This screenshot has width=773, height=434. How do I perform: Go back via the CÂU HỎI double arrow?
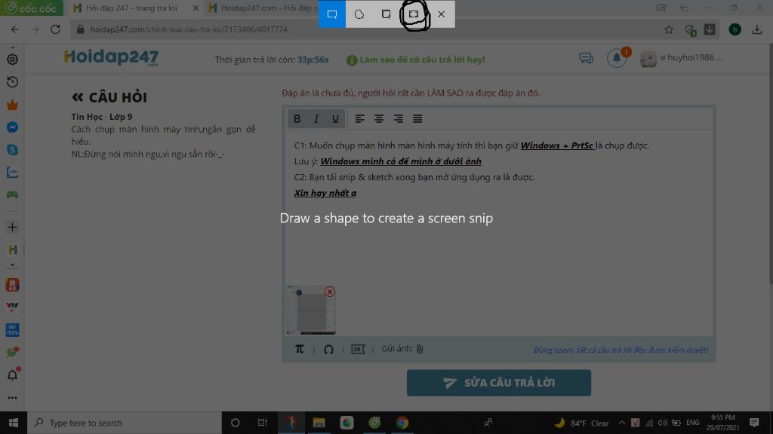point(78,97)
